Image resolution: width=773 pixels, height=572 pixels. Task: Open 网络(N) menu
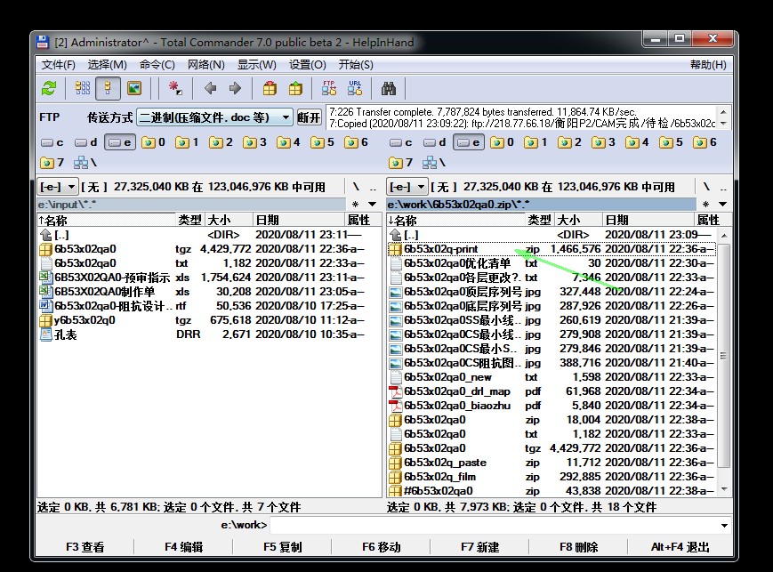pyautogui.click(x=206, y=65)
